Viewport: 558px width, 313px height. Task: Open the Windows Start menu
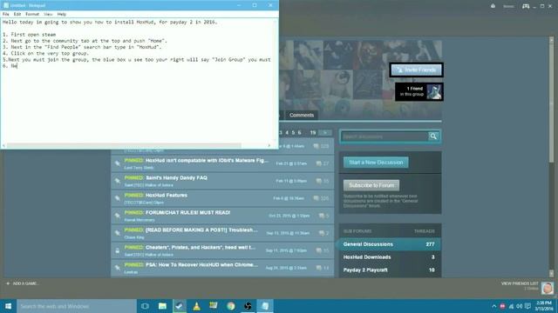(x=8, y=306)
